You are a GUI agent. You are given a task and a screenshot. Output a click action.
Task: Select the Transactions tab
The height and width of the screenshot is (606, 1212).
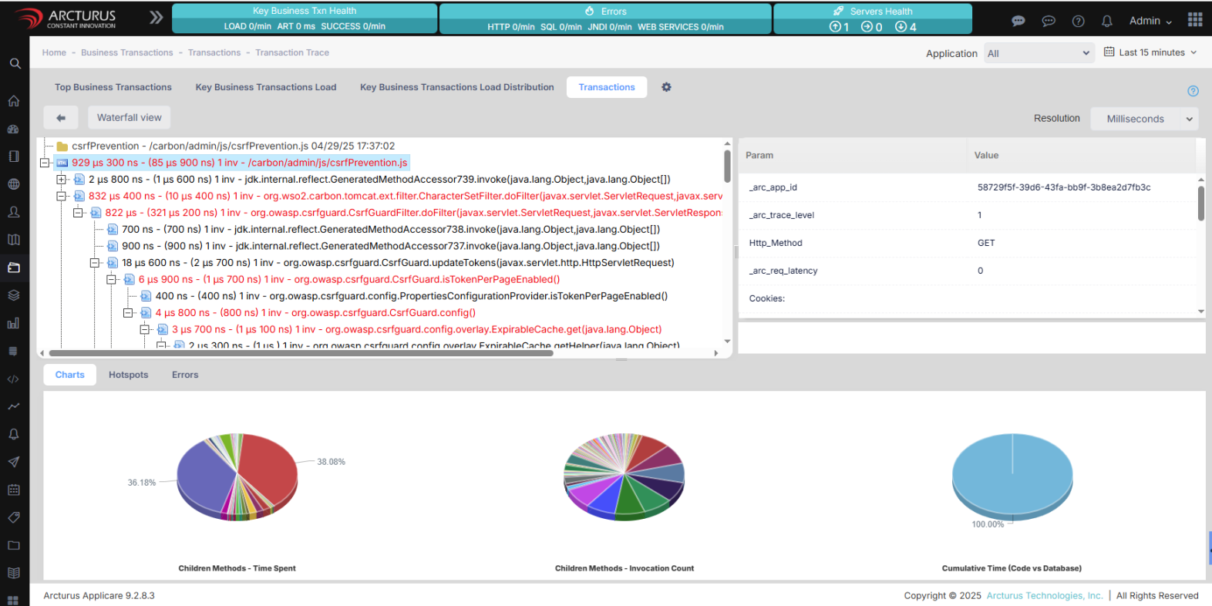[607, 87]
